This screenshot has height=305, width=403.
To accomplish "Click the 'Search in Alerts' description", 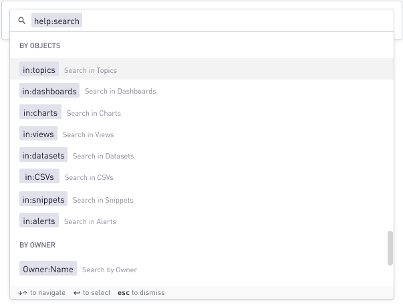I will (x=90, y=221).
